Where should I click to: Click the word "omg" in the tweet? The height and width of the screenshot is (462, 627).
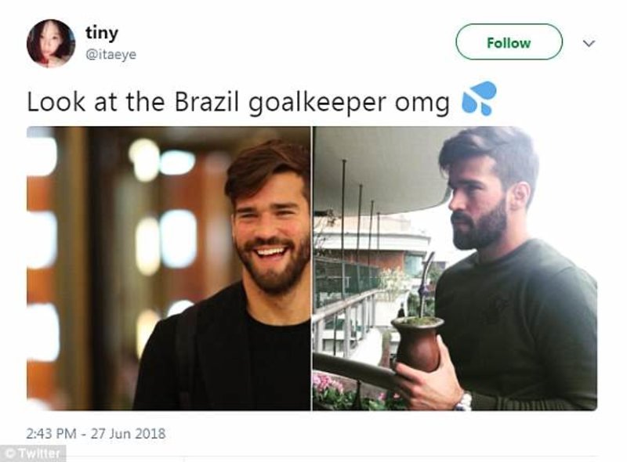point(429,104)
